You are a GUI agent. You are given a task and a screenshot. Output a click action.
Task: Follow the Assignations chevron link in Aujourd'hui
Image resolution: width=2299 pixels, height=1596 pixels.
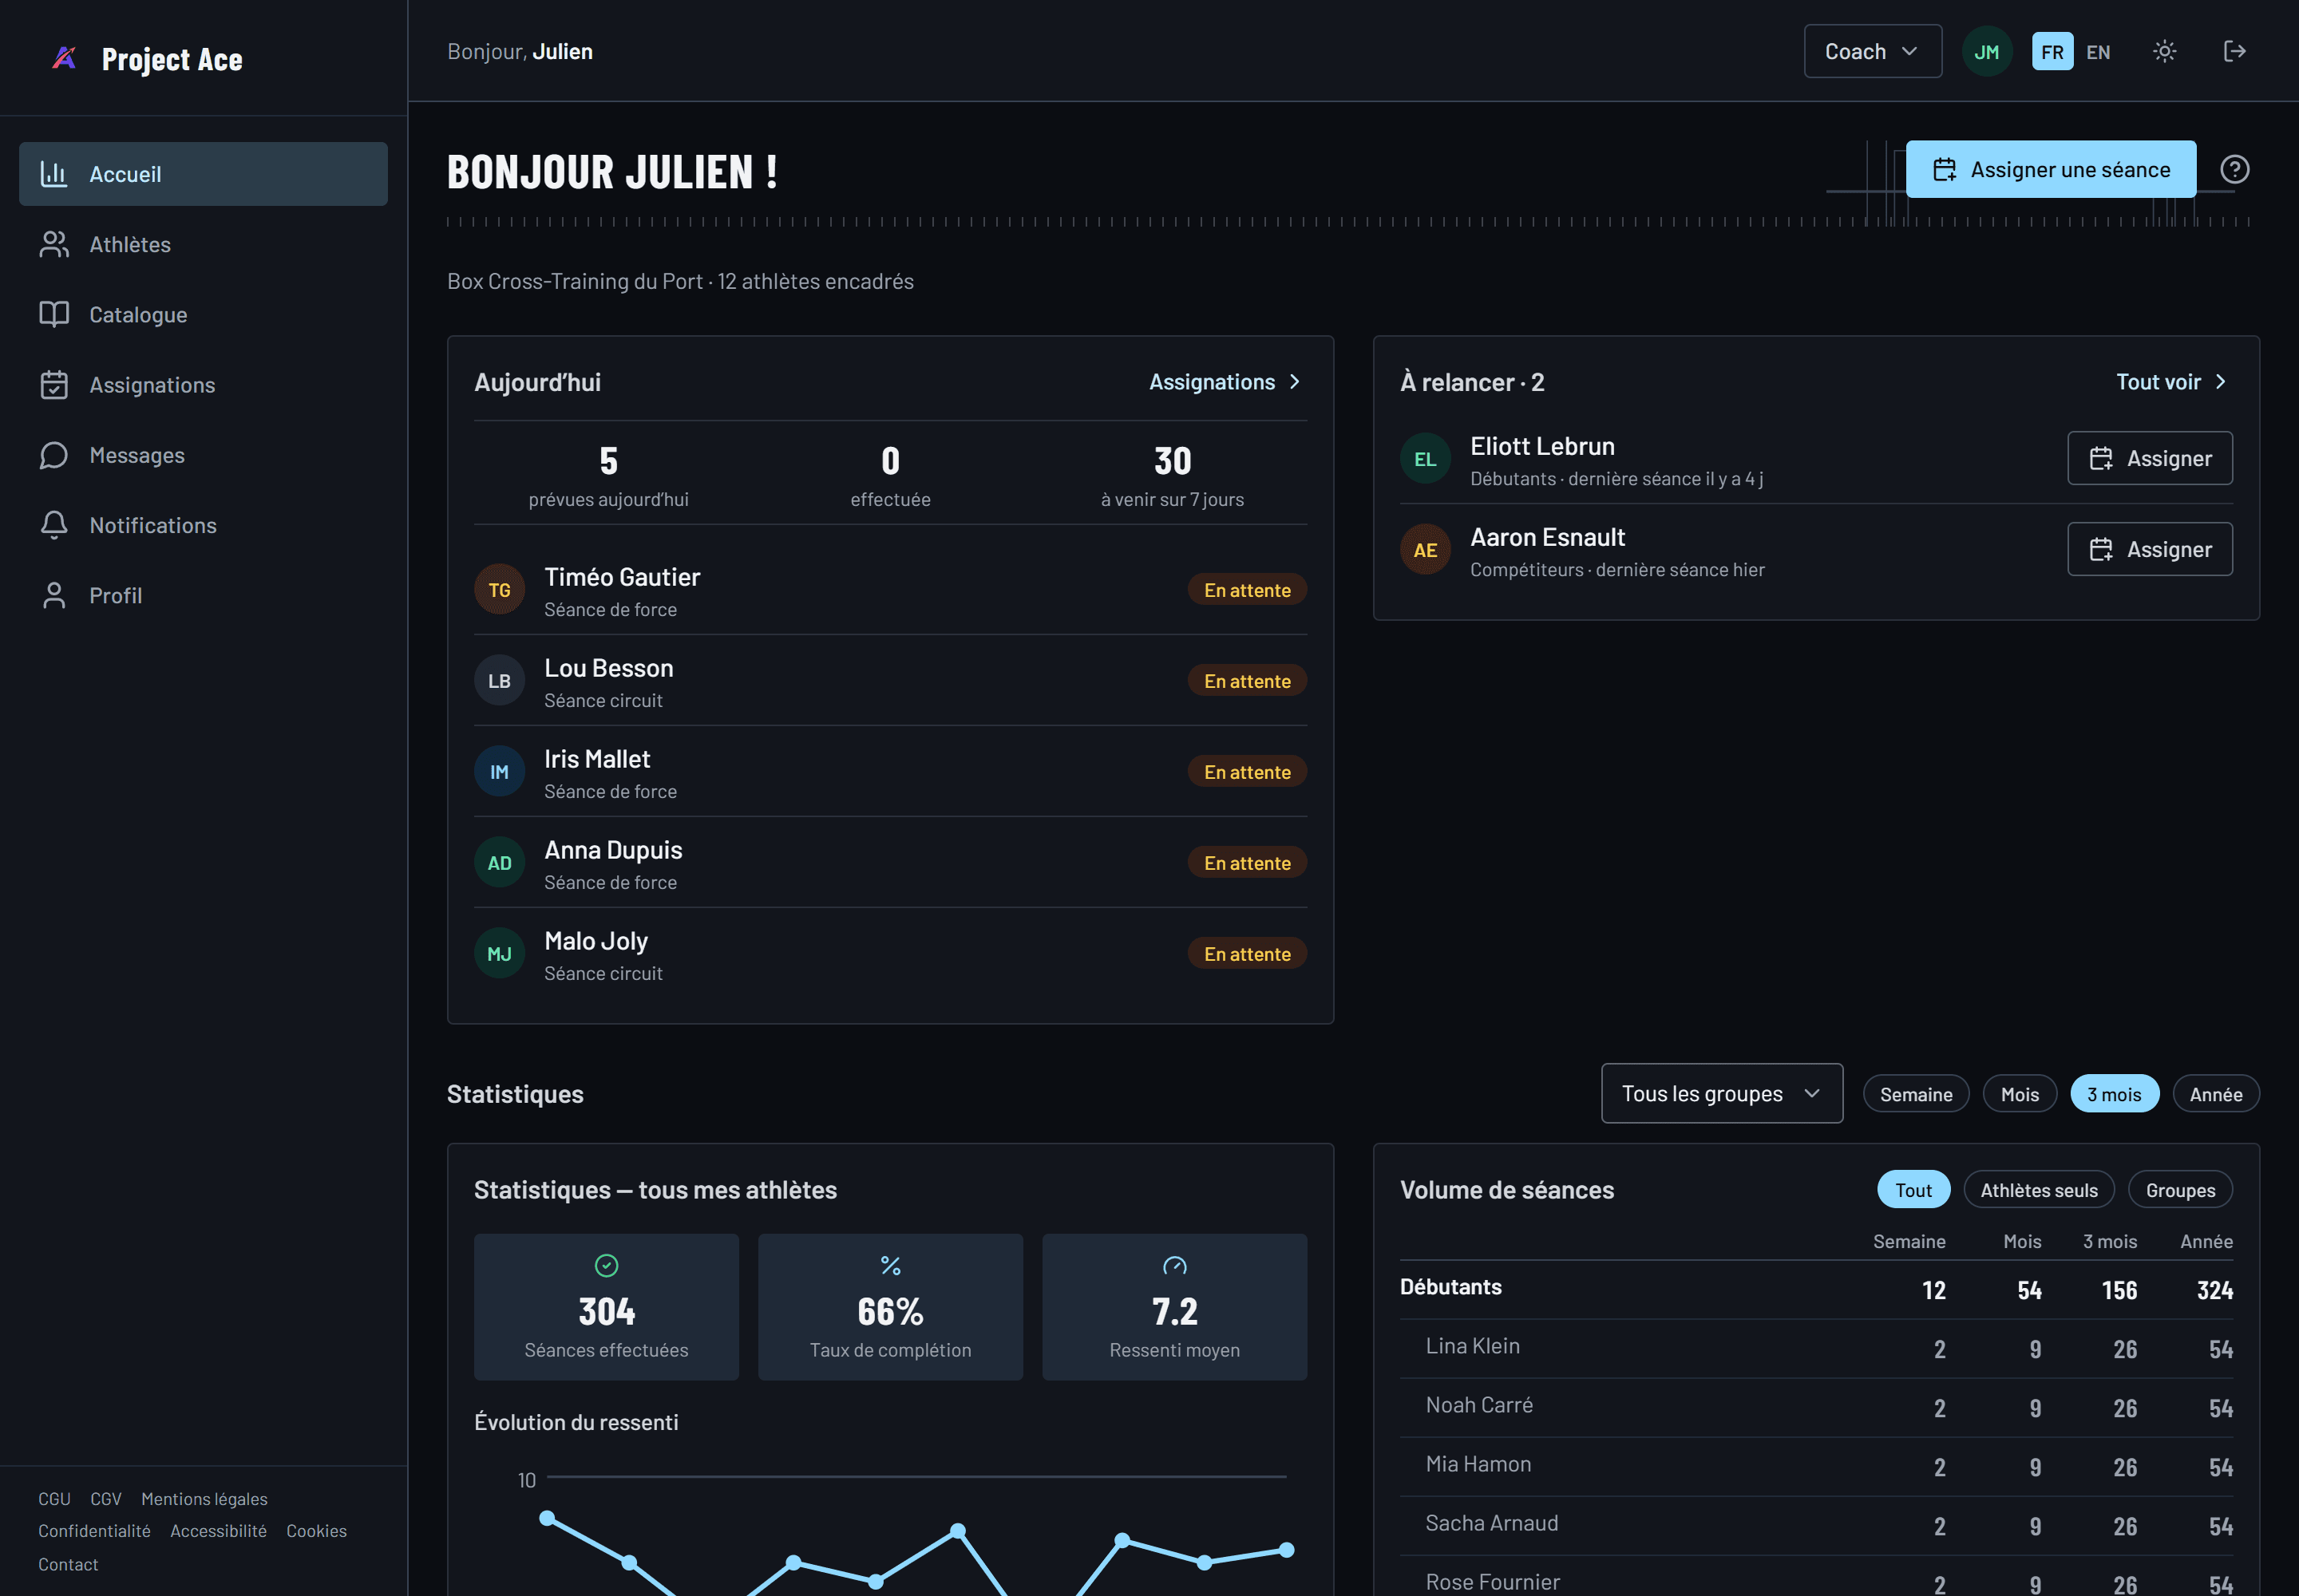click(x=1225, y=382)
